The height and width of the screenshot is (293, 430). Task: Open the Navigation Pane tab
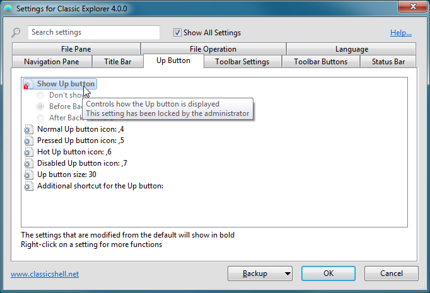(x=52, y=62)
